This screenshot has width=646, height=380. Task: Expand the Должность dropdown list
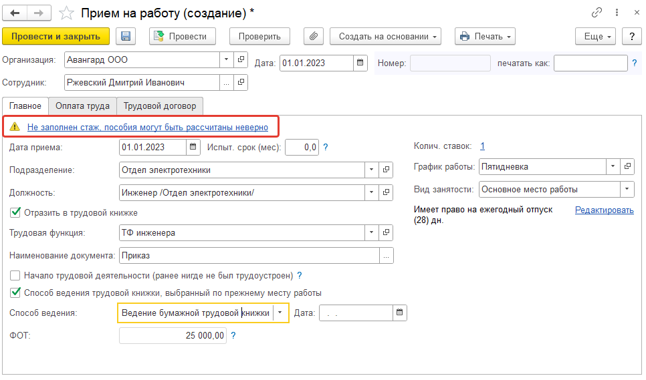coord(372,192)
